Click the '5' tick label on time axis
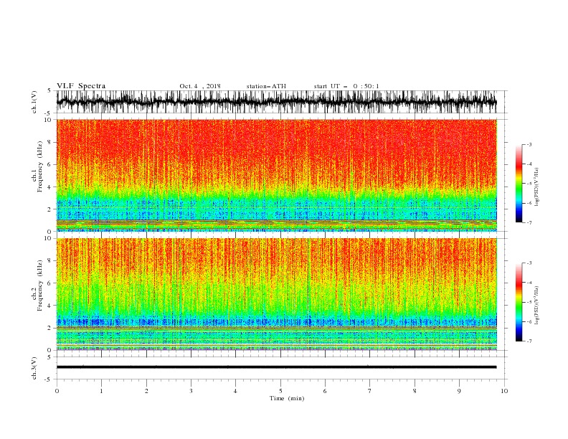The height and width of the screenshot is (439, 568). click(x=280, y=391)
